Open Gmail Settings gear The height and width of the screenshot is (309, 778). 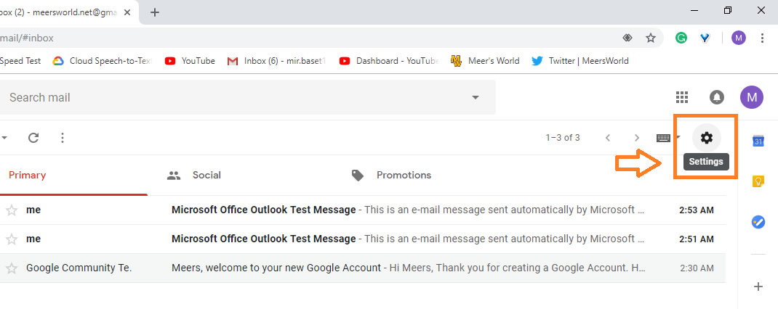click(x=706, y=138)
